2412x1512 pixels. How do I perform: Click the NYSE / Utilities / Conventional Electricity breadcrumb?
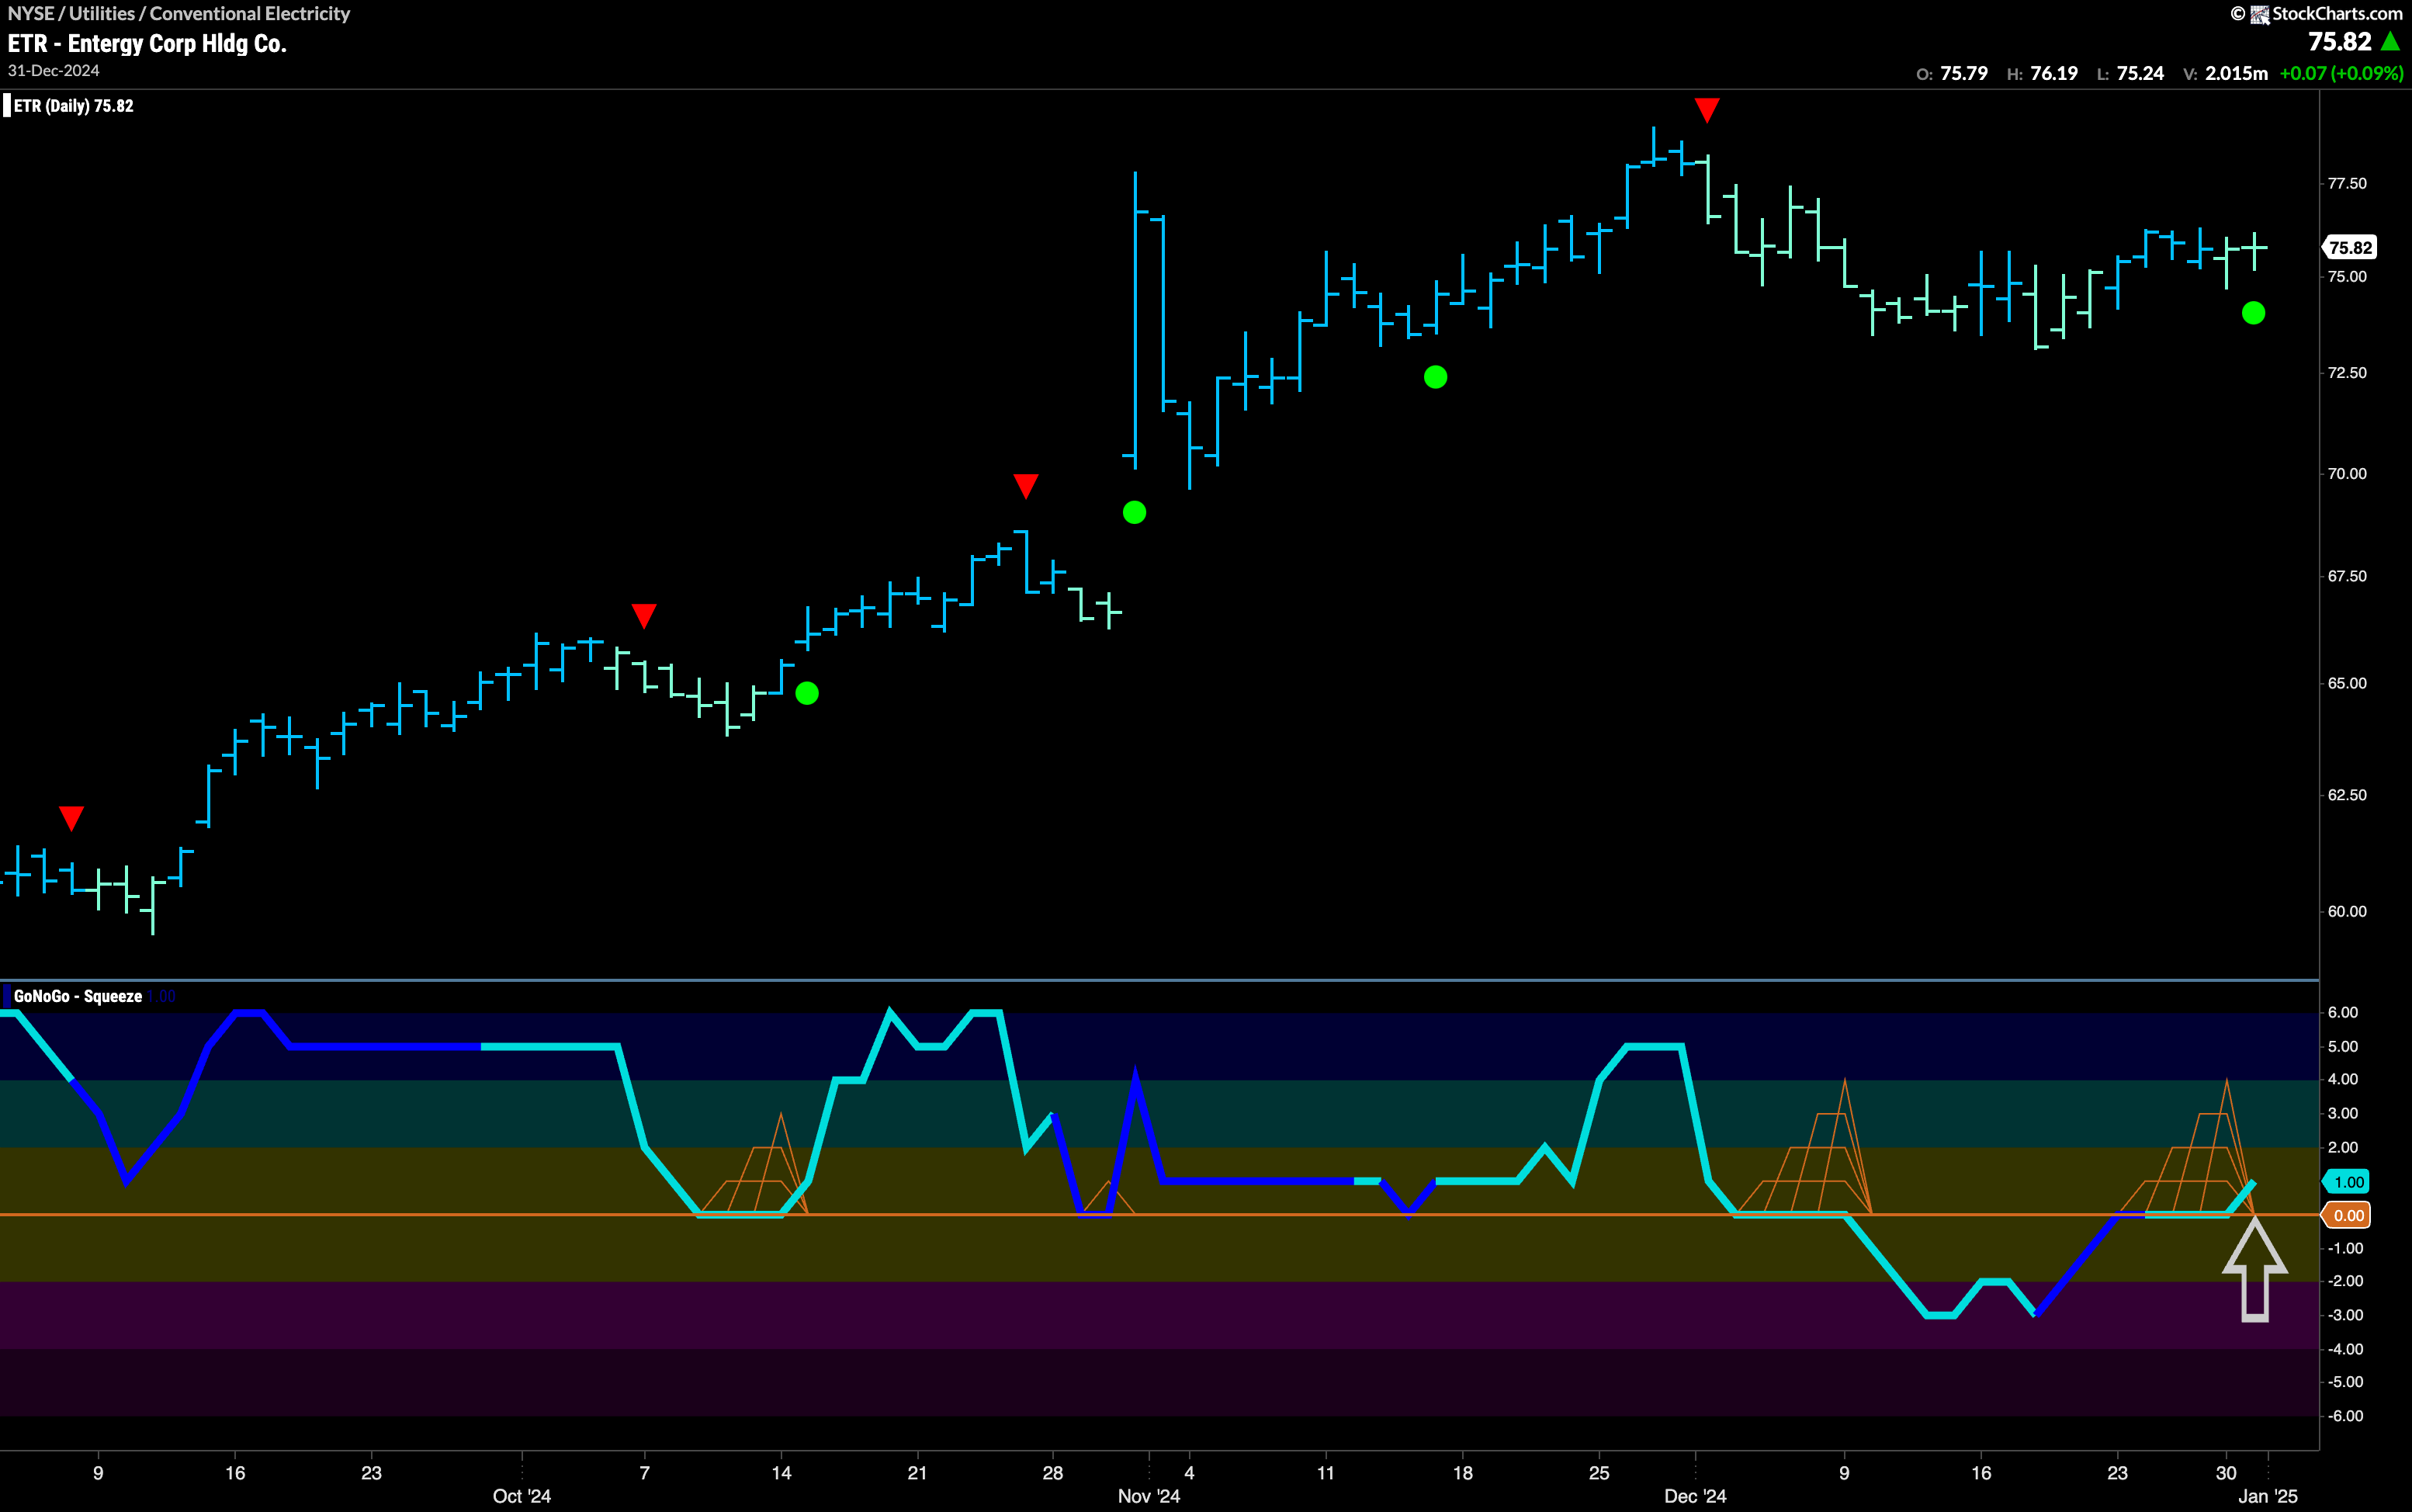pyautogui.click(x=179, y=13)
